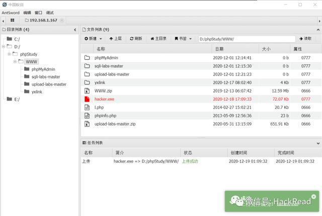The height and width of the screenshot is (216, 322).
Task: Open the AntSword menu
Action: point(11,13)
